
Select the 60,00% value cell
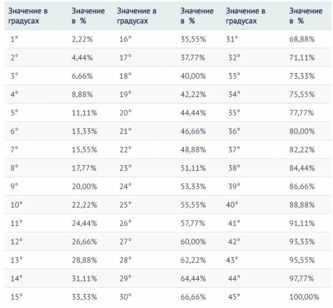pos(193,242)
